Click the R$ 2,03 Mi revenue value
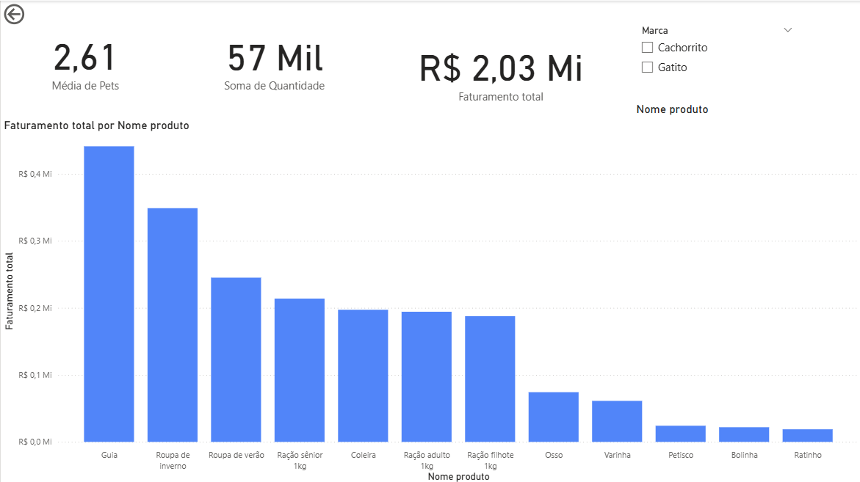The image size is (860, 482). point(501,68)
